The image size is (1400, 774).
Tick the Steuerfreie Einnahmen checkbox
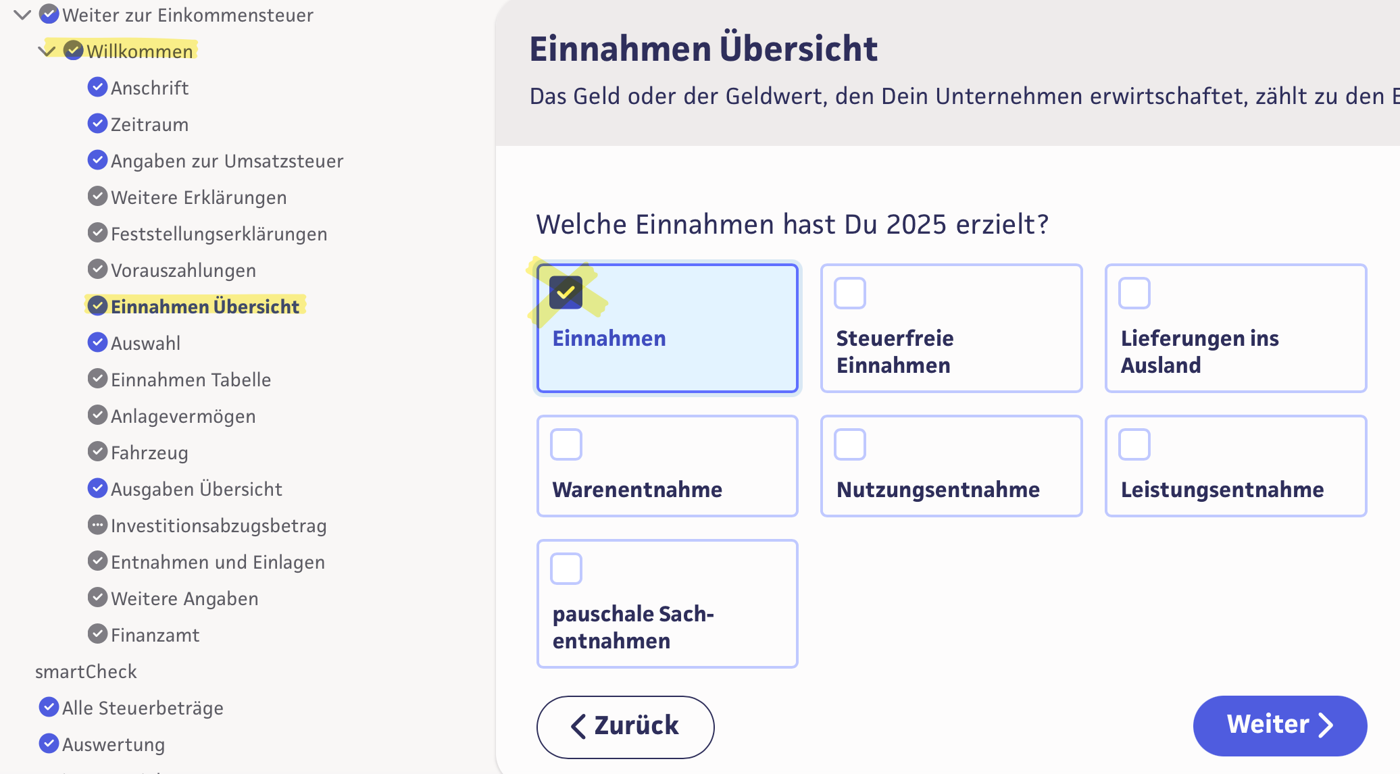click(850, 293)
